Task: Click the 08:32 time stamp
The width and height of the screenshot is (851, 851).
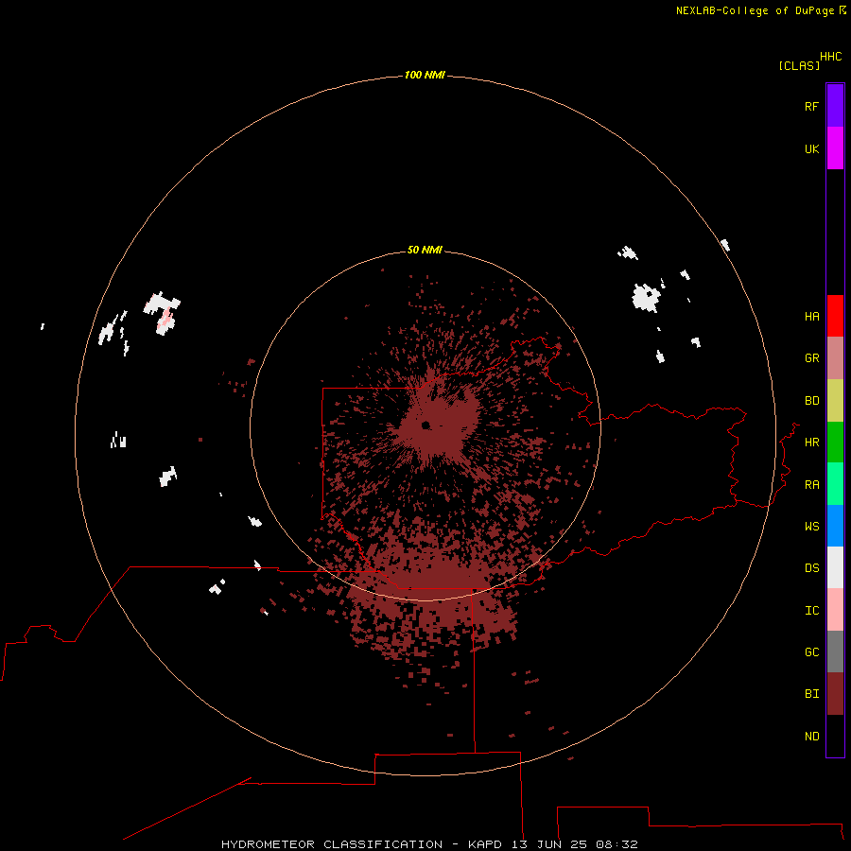Action: coord(617,844)
